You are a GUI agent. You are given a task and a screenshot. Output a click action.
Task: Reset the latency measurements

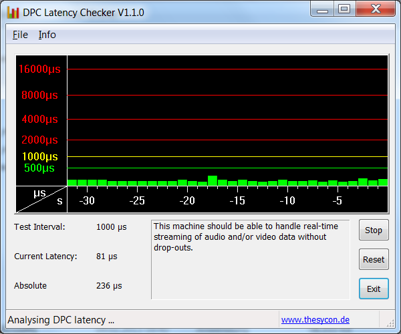(374, 259)
